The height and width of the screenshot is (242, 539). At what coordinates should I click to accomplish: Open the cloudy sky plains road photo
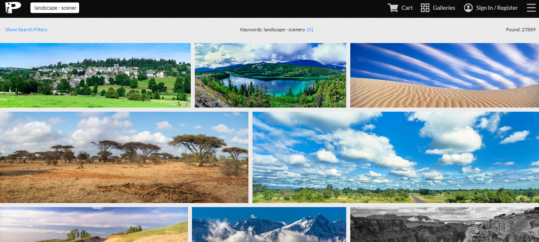(396, 157)
